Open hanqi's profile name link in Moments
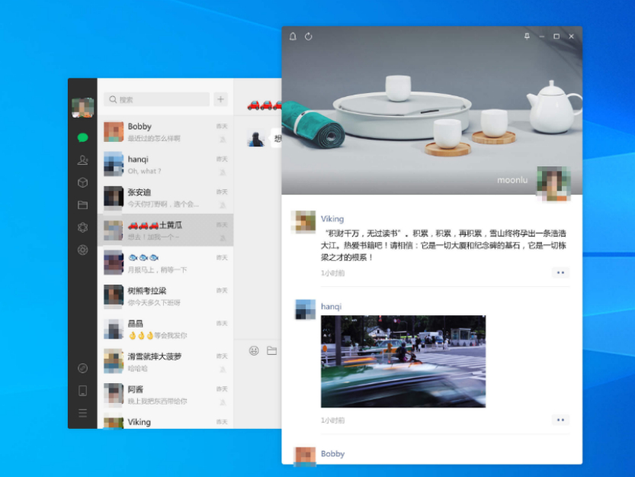635x477 pixels. coord(332,306)
